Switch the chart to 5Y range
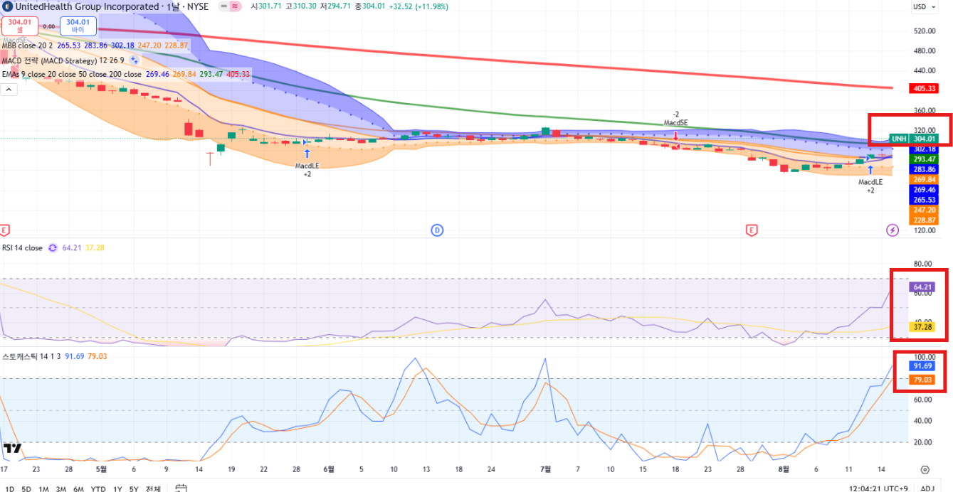 tap(134, 488)
